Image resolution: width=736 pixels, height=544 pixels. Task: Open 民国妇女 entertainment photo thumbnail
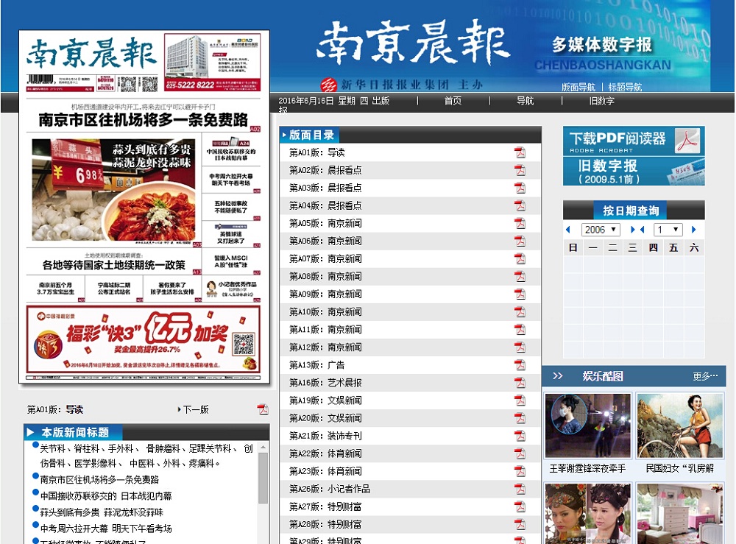(x=679, y=425)
